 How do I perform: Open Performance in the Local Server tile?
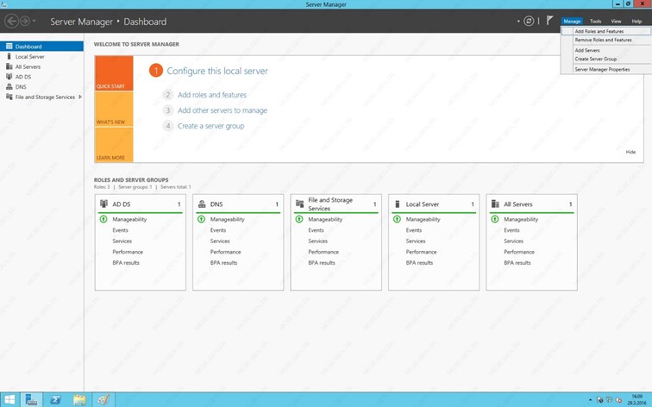click(421, 252)
